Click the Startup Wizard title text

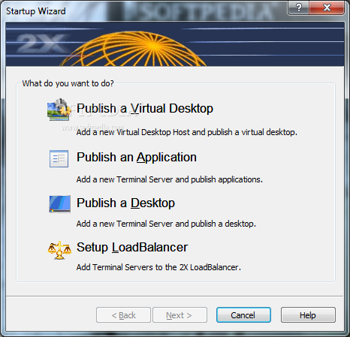point(36,11)
